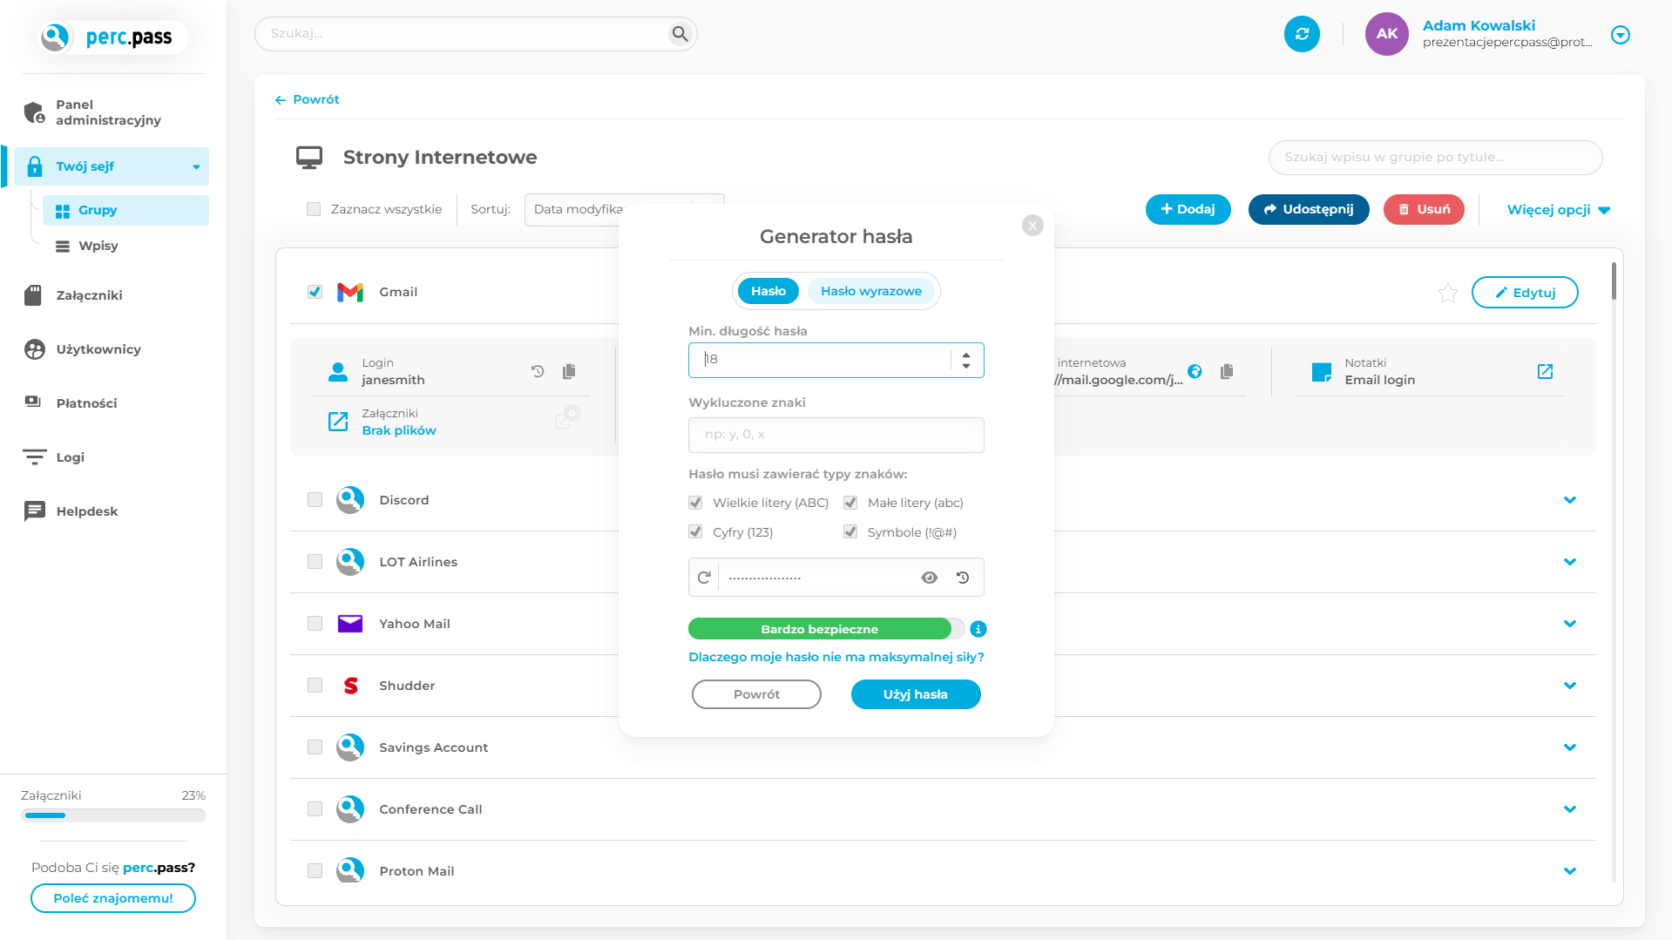
Task: Click the Wykluczone znaki input field
Action: pyautogui.click(x=836, y=435)
